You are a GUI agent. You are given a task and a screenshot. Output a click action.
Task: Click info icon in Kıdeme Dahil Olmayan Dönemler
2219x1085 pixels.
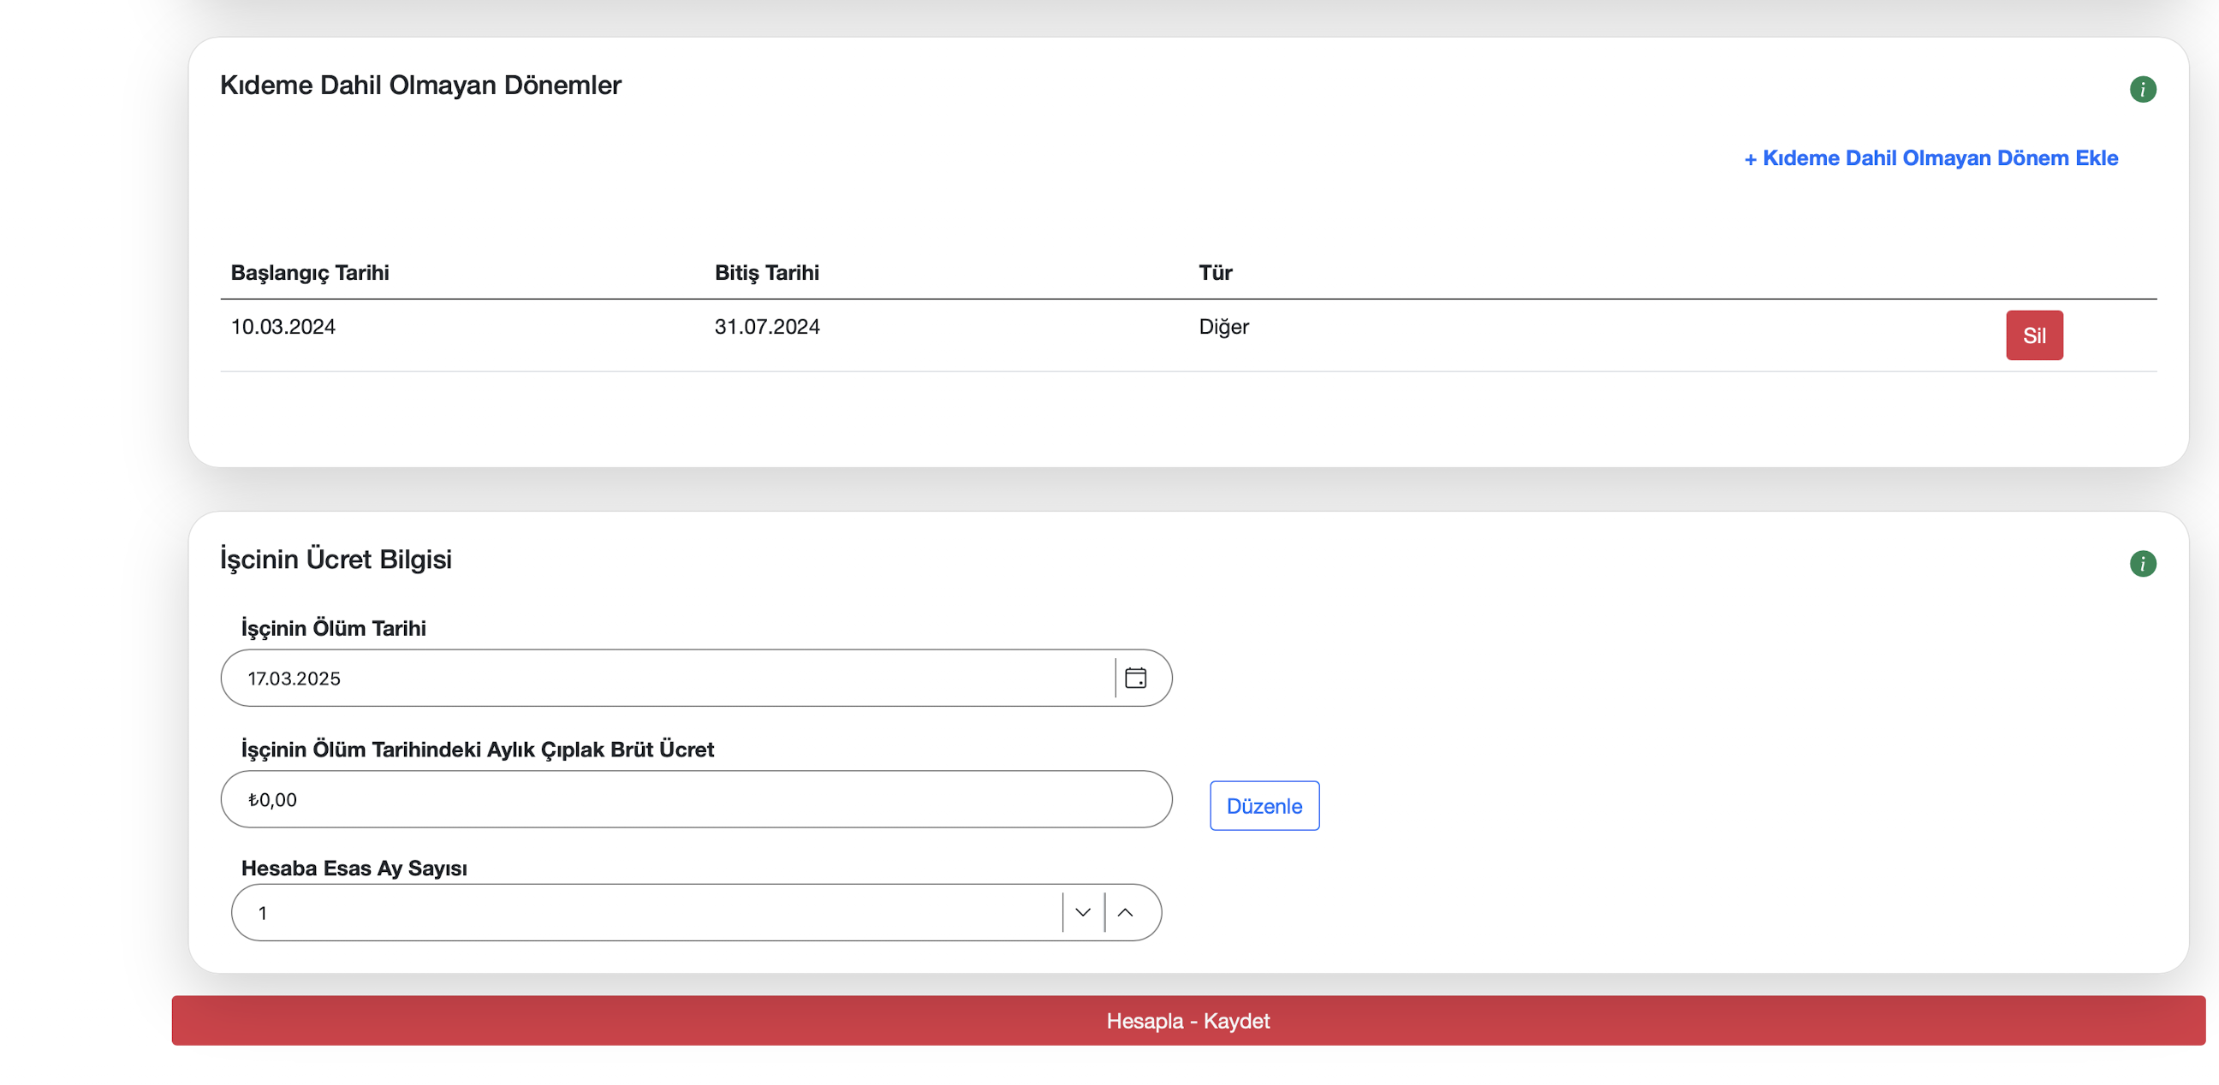[x=2141, y=90]
